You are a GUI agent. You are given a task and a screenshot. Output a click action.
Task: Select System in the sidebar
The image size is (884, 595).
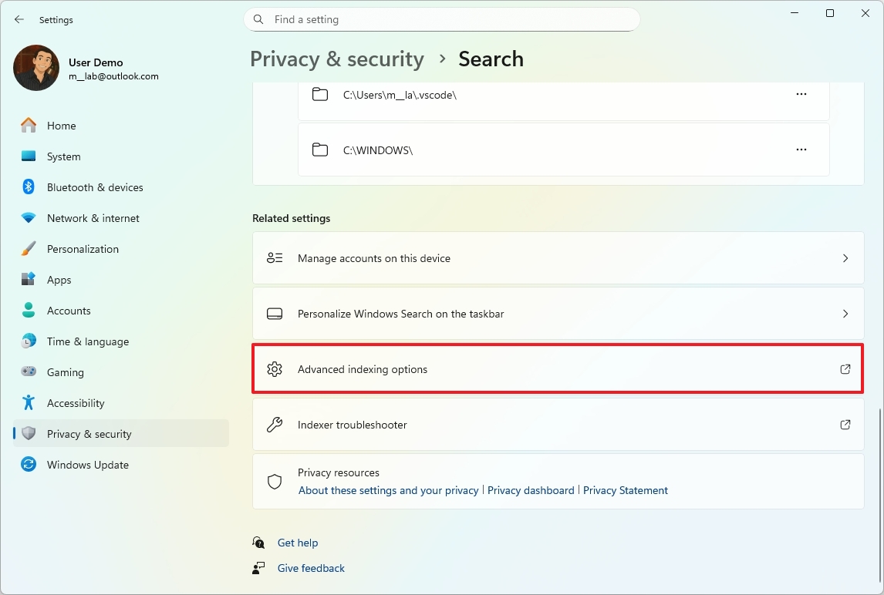point(63,156)
